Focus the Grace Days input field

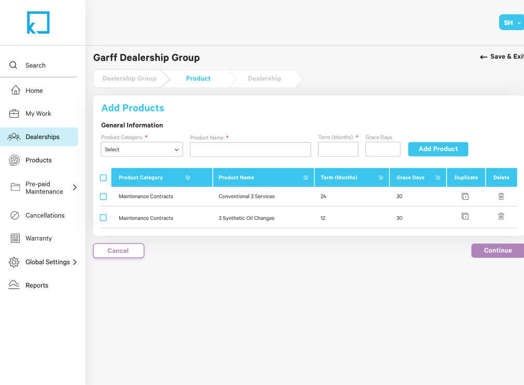point(383,149)
